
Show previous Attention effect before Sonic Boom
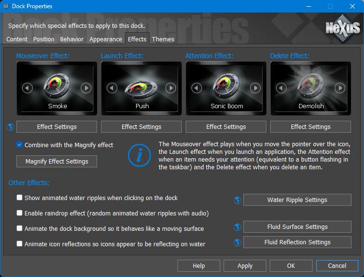(197, 88)
